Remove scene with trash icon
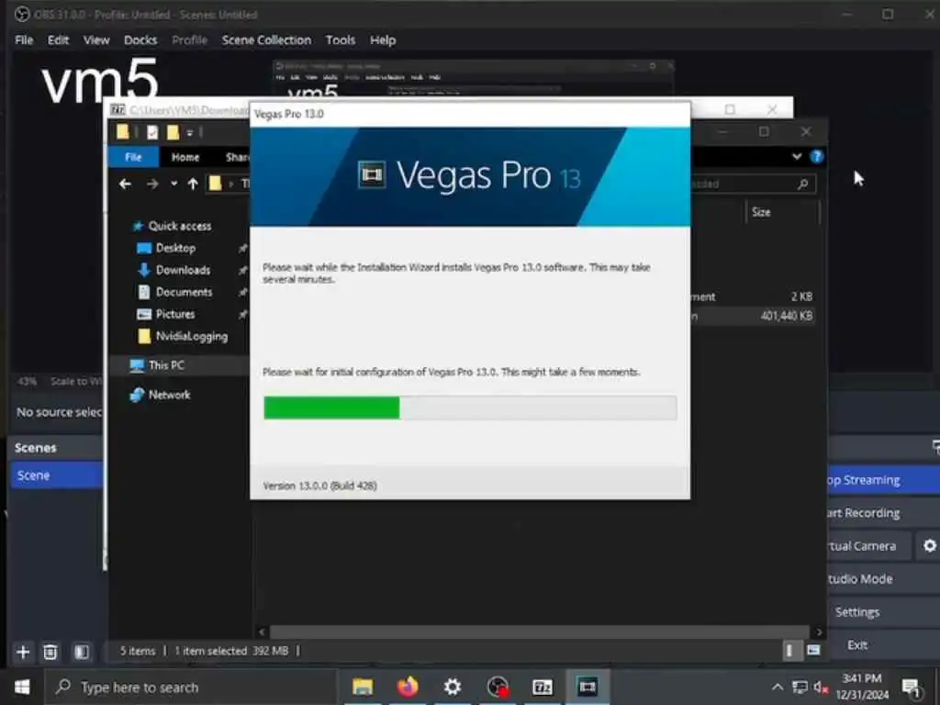 50,652
